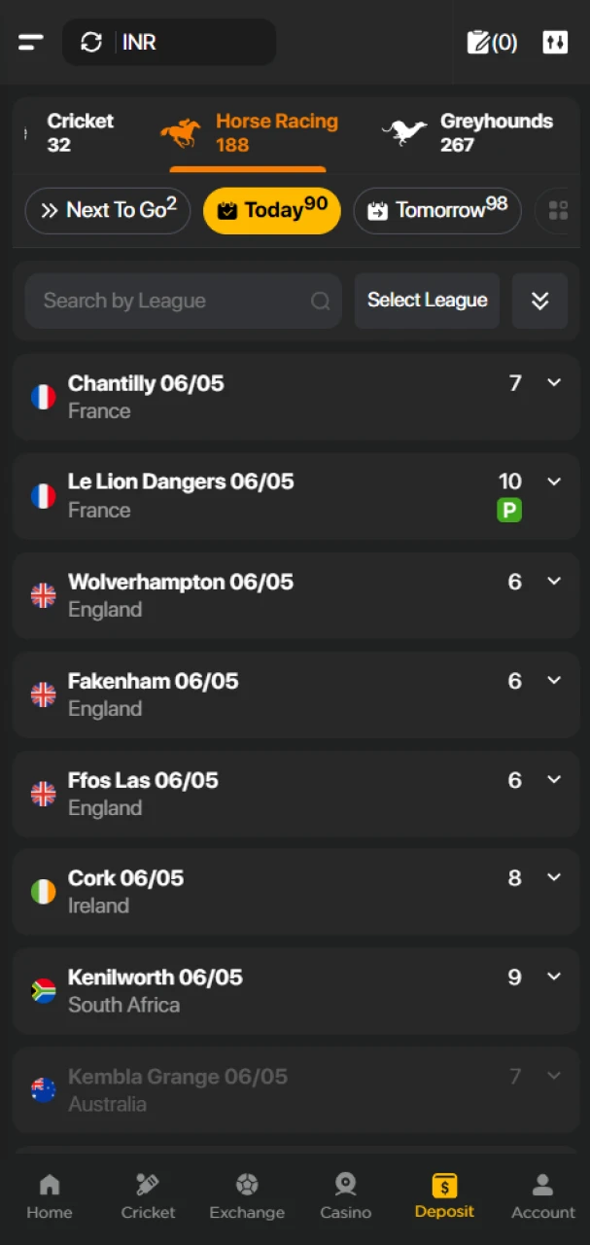This screenshot has width=590, height=1245.
Task: Switch to the Greyhounds sport tab
Action: pyautogui.click(x=468, y=133)
